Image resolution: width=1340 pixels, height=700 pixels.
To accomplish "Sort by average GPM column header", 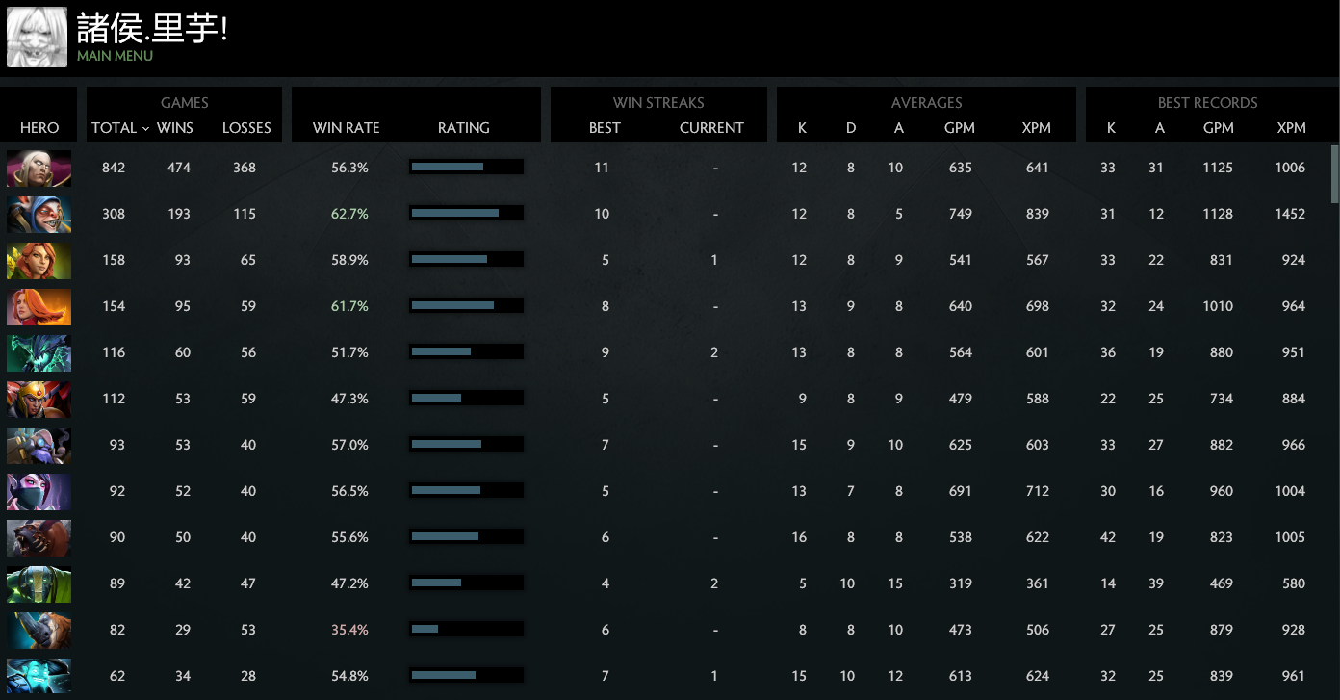I will pos(960,128).
